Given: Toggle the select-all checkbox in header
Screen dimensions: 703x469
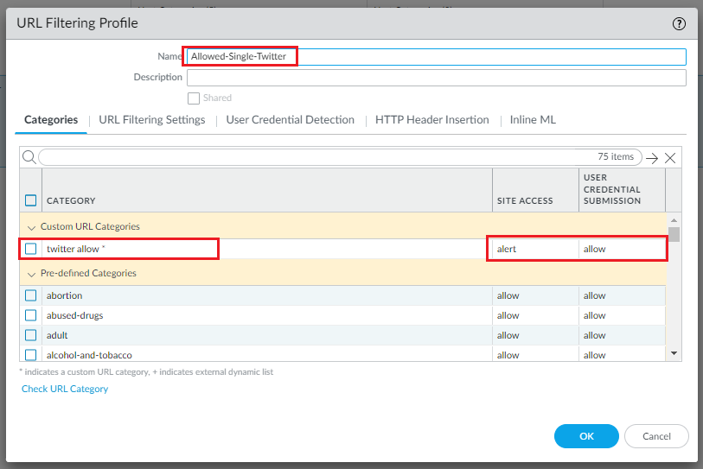Looking at the screenshot, I should coord(31,200).
